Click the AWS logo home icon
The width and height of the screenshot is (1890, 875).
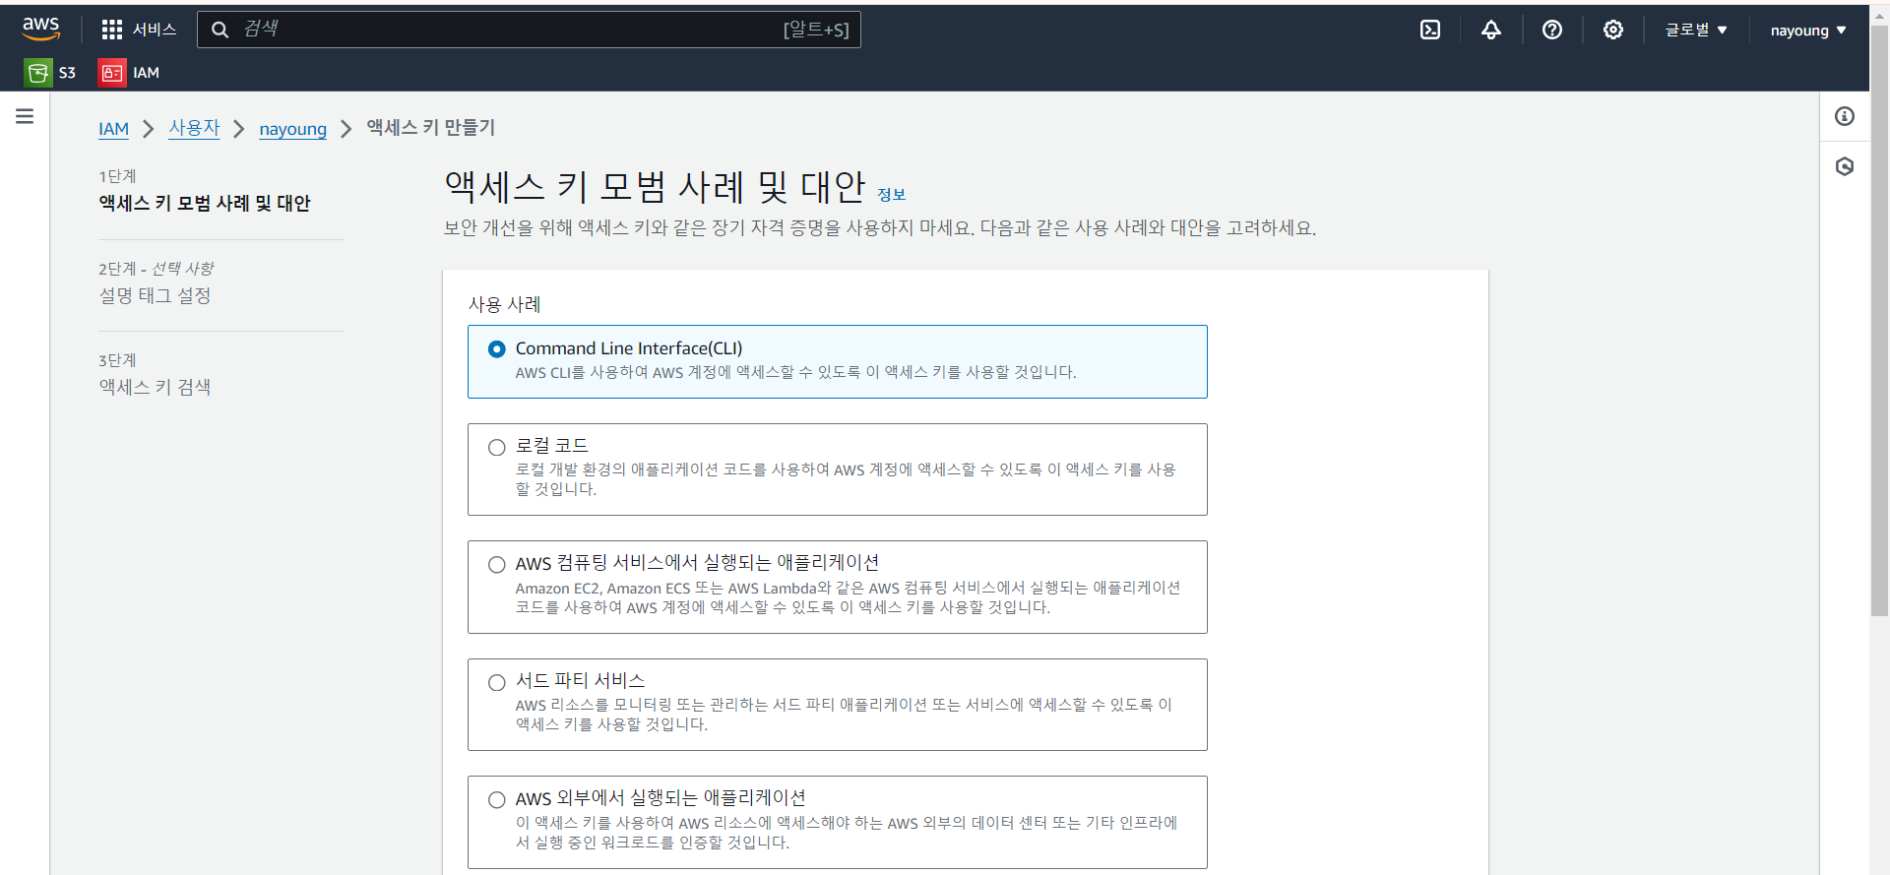41,30
